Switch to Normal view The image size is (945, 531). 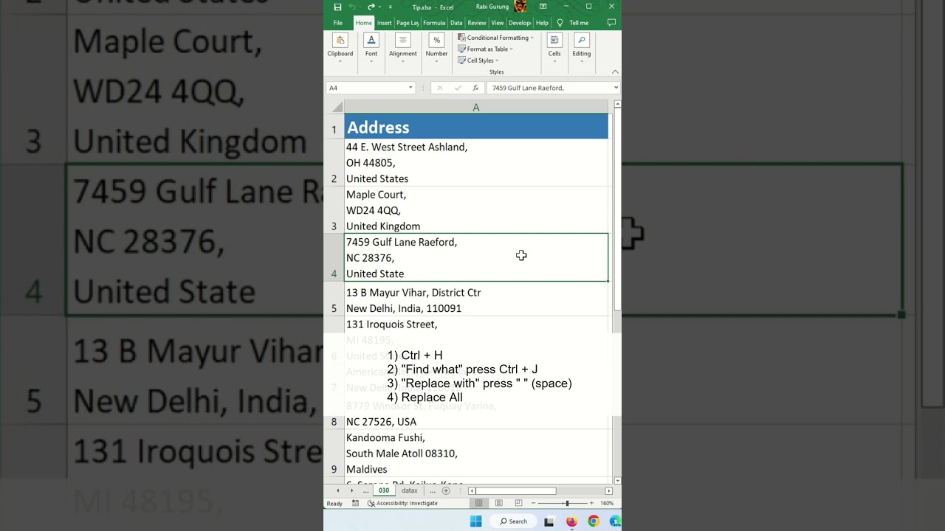479,503
